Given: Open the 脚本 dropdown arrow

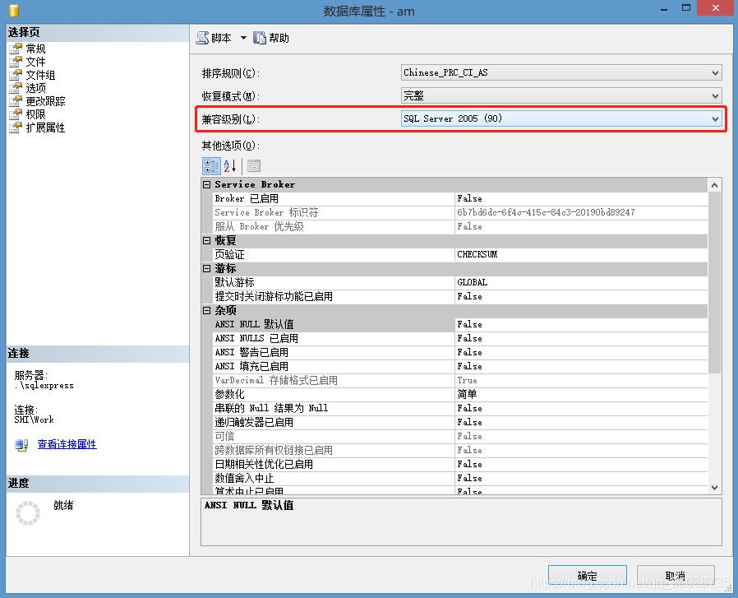Looking at the screenshot, I should 243,38.
